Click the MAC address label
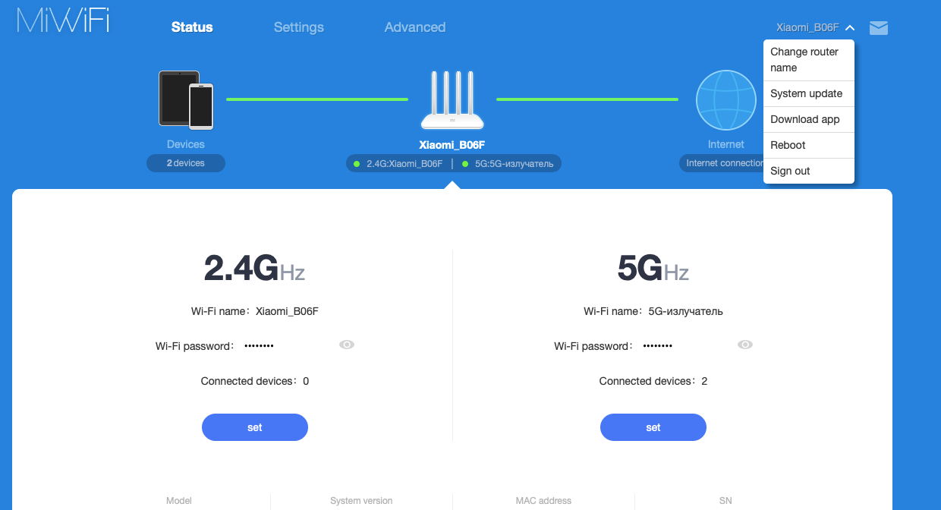This screenshot has height=510, width=941. tap(543, 501)
